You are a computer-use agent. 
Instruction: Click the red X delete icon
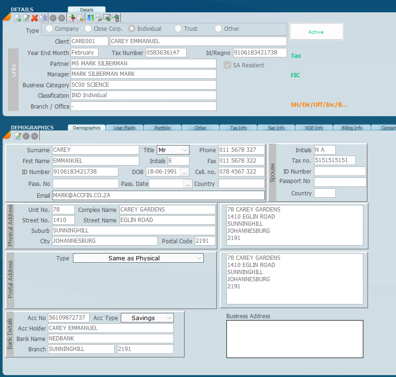[x=35, y=18]
